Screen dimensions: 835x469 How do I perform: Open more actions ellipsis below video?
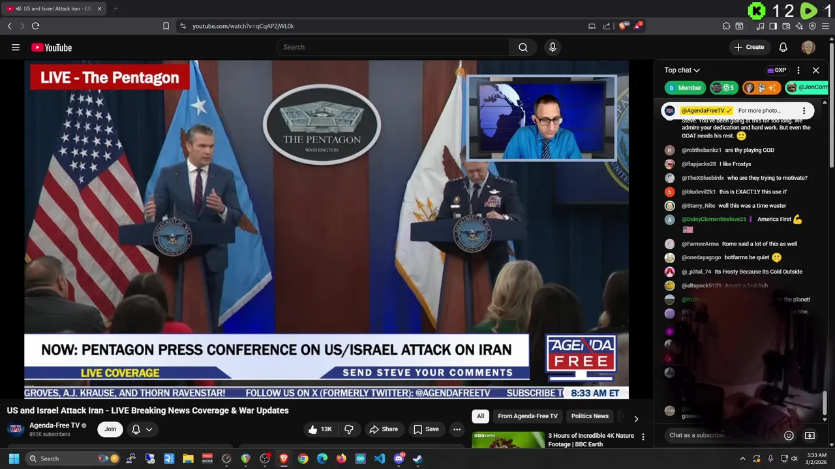(457, 429)
